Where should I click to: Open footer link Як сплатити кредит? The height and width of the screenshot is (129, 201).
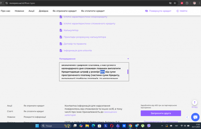pyautogui.click(x=34, y=111)
